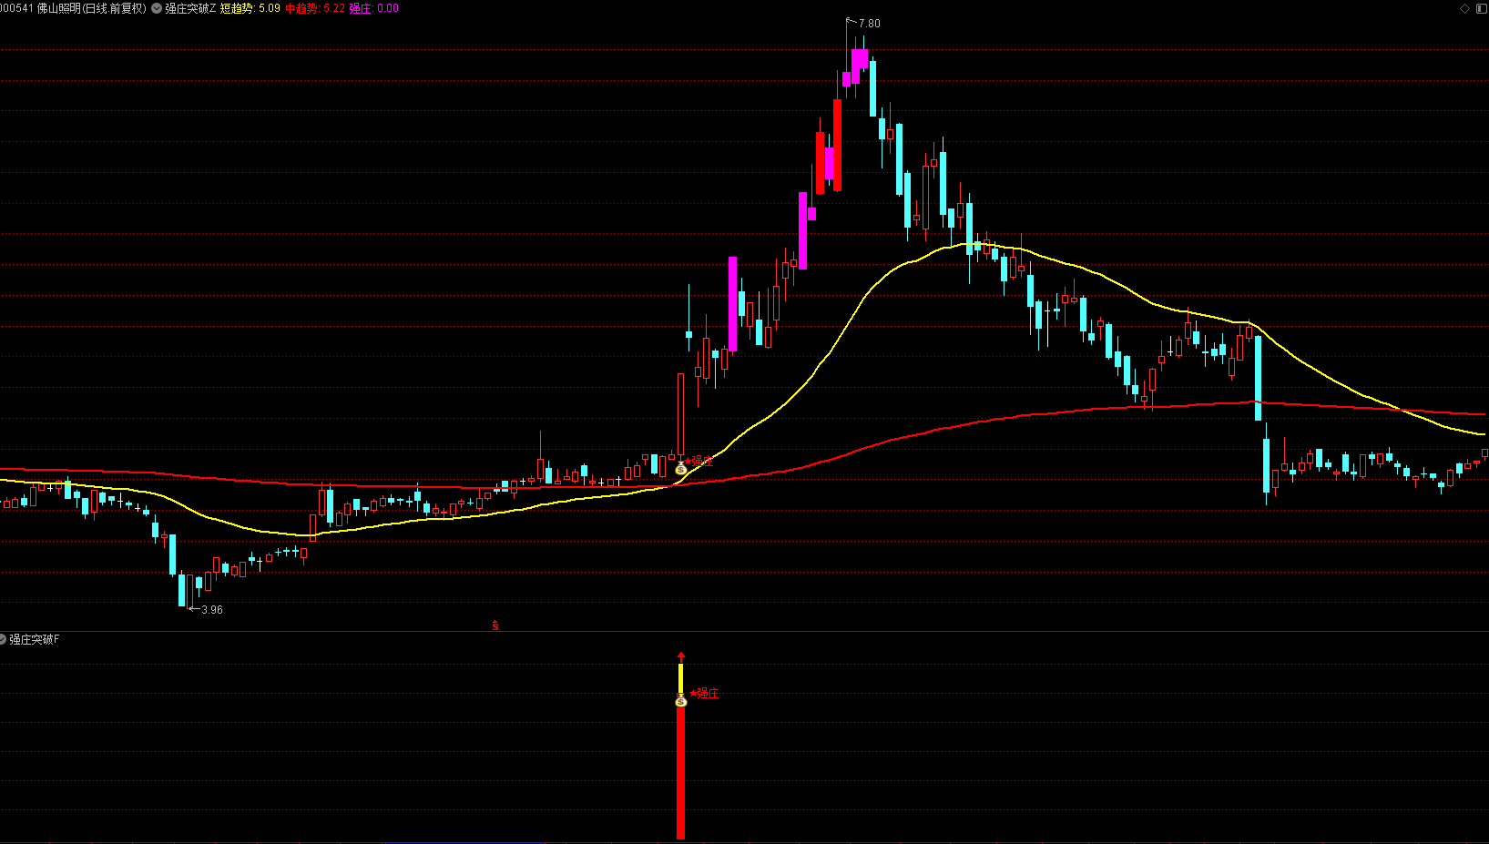Click the 强庄: 0.00 value

tap(374, 8)
